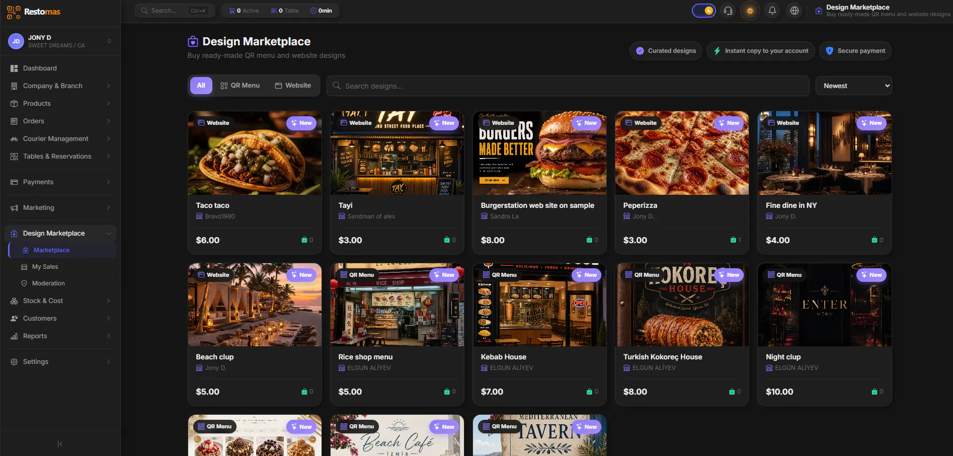Expand the Company & Branch chevron

108,86
